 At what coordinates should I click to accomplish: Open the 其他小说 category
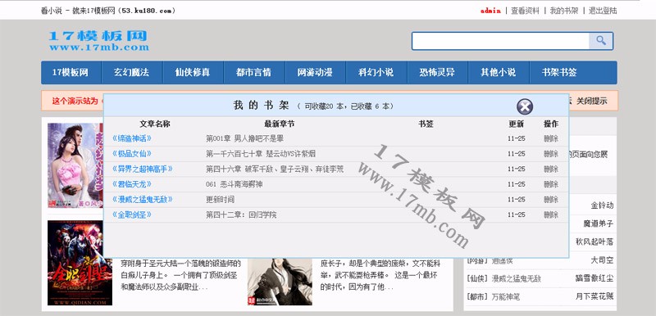(x=499, y=73)
